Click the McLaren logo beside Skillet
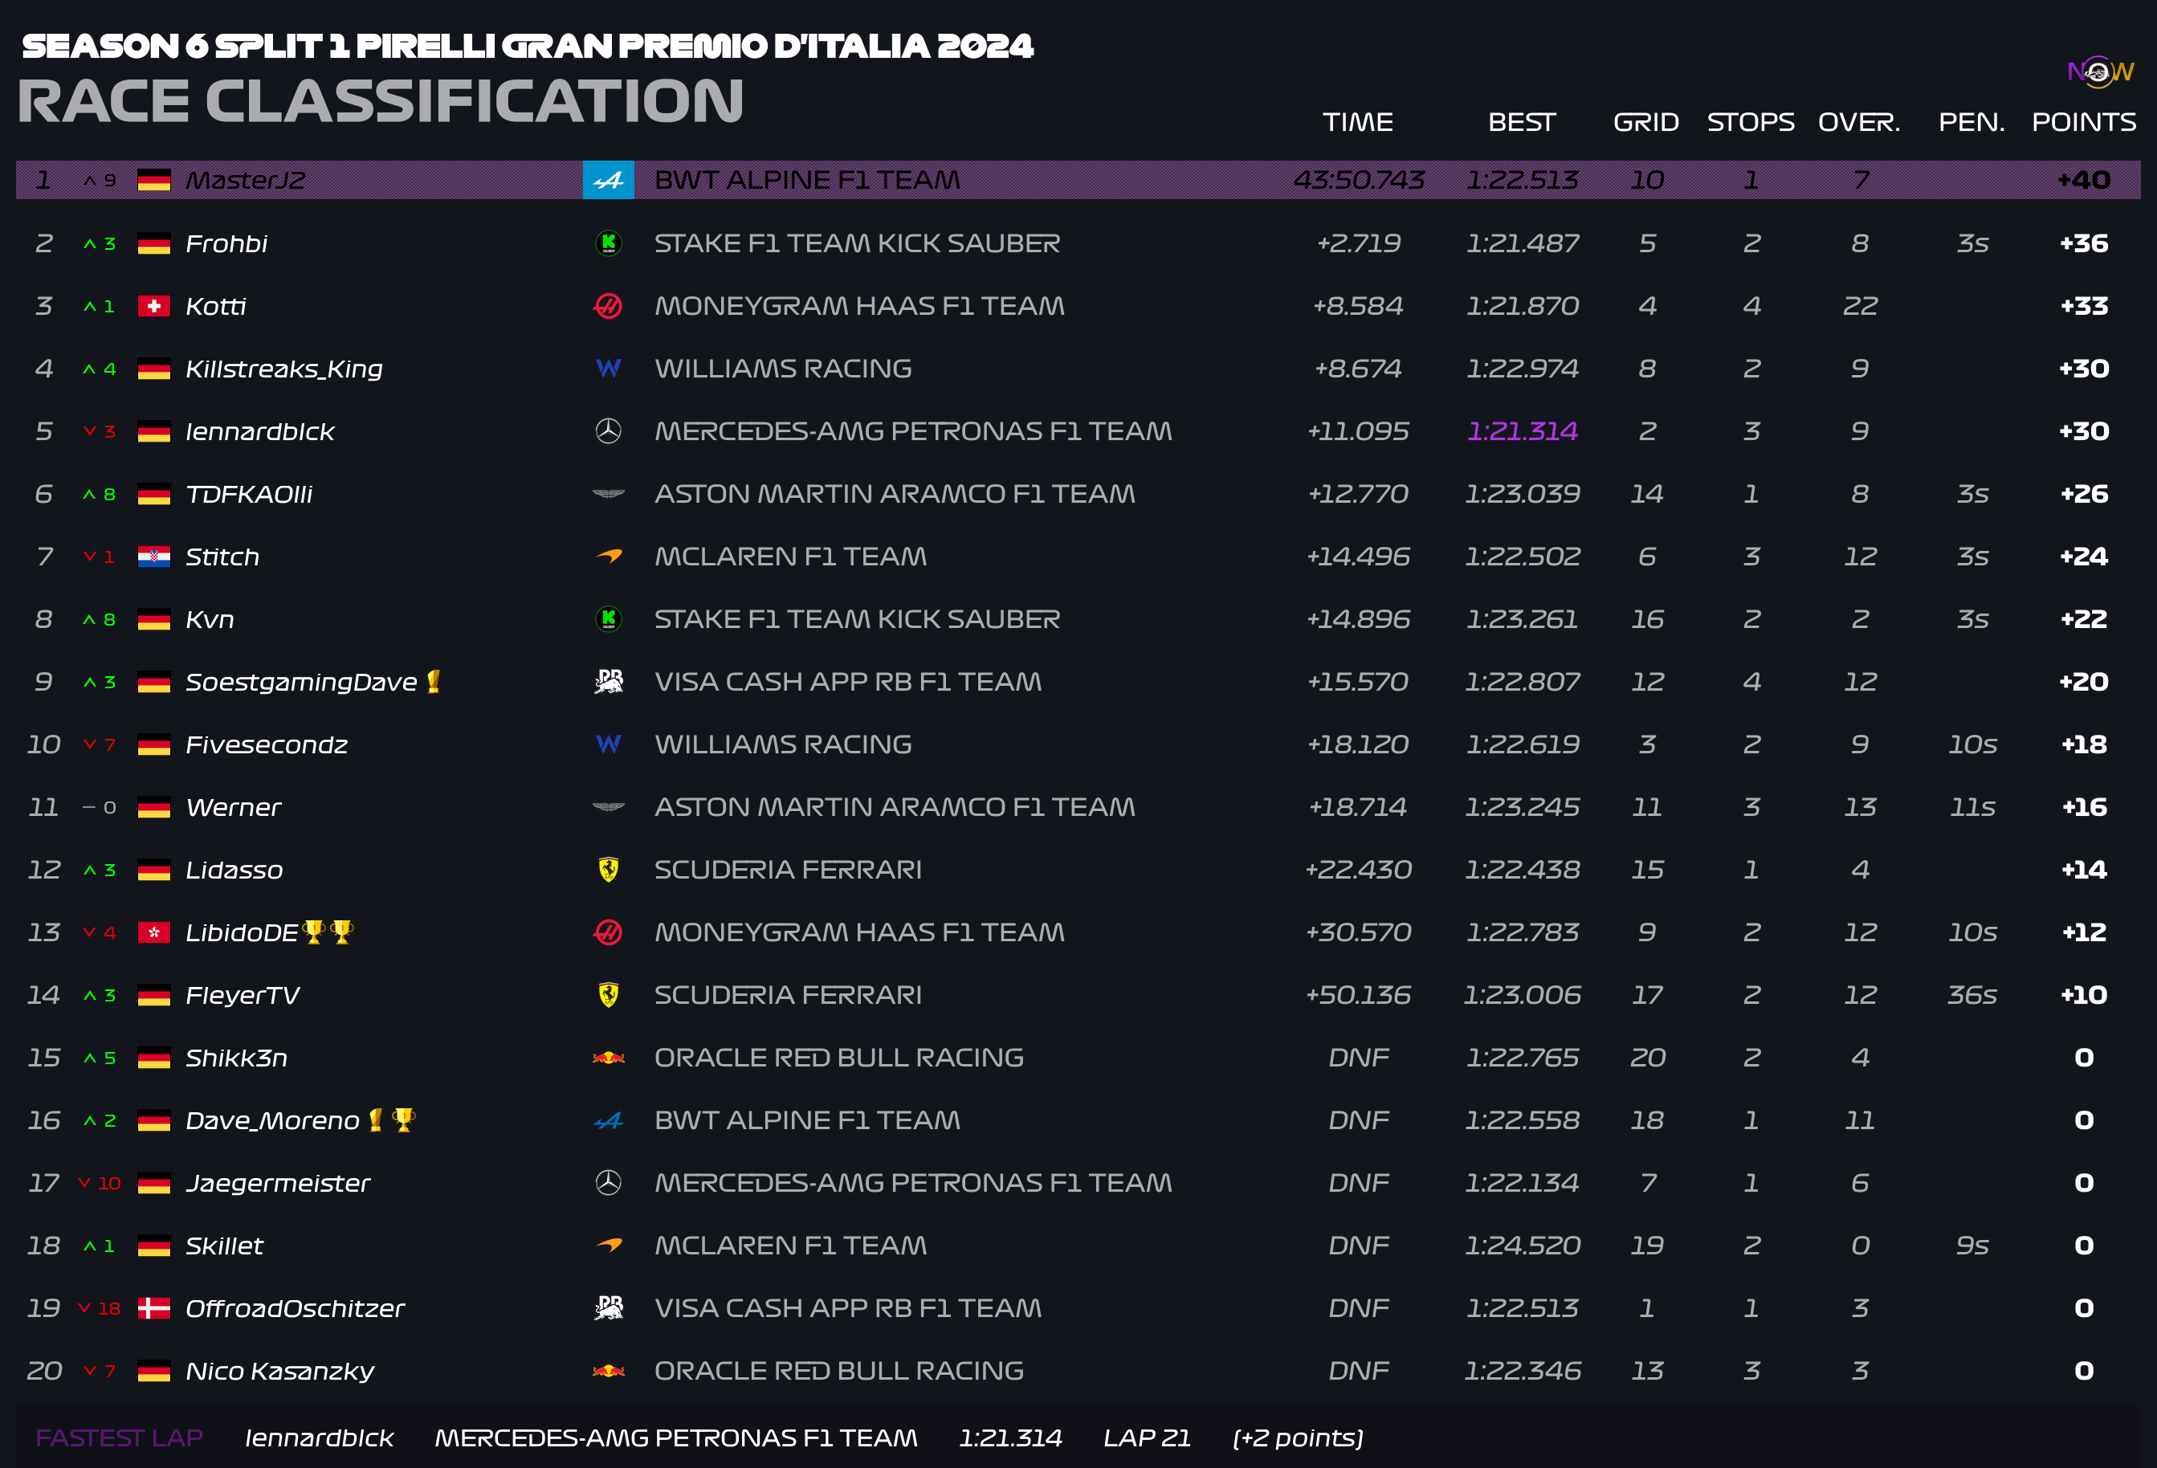 [608, 1246]
